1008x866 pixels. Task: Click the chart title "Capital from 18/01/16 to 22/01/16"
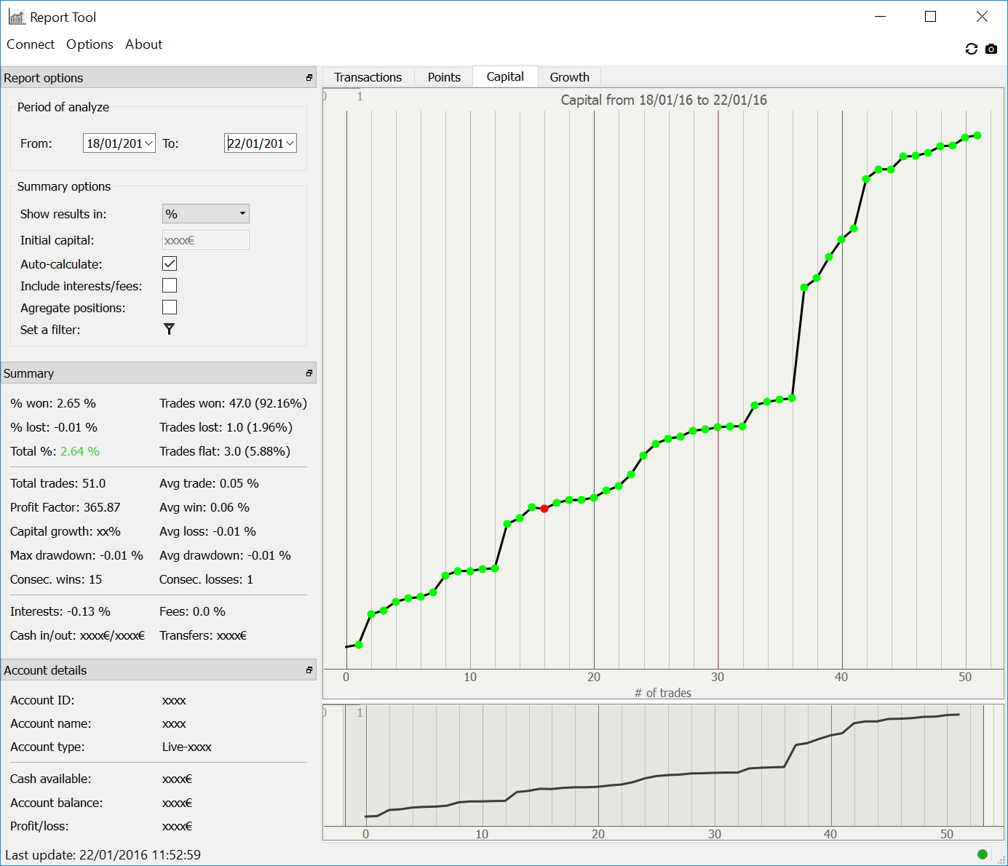[x=664, y=100]
